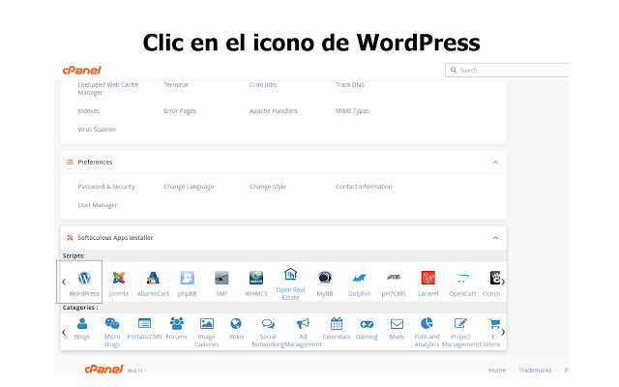Open Error Pages
The width and height of the screenshot is (619, 387).
(x=180, y=111)
